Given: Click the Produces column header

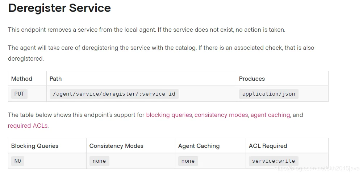Looking at the screenshot, I should tap(252, 79).
